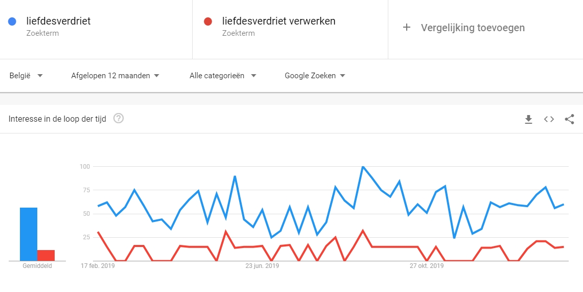Expand the Alle categorieën dropdown
This screenshot has width=583, height=292.
click(x=223, y=76)
